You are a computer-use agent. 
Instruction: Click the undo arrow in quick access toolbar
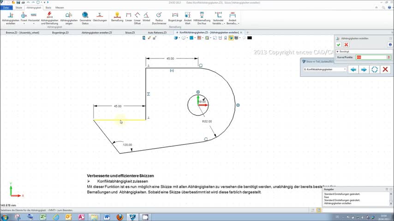pyautogui.click(x=28, y=2)
